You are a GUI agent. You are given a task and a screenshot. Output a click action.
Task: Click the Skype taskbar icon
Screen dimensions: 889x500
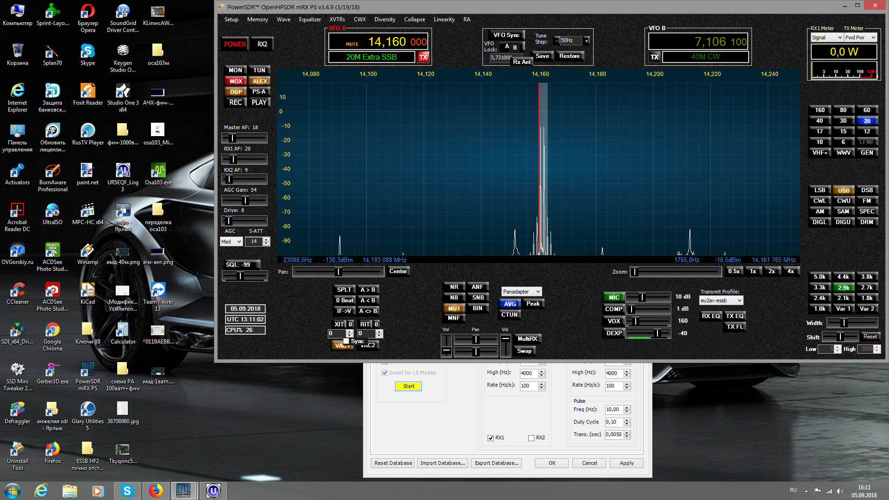(x=127, y=490)
